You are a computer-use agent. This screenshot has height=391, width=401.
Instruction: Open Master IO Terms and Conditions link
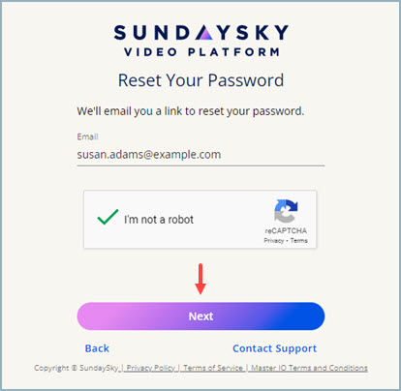(x=309, y=368)
